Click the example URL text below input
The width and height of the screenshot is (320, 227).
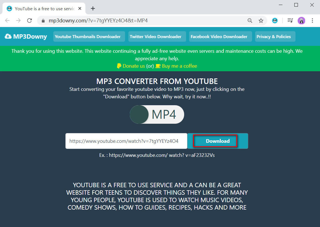(x=157, y=155)
